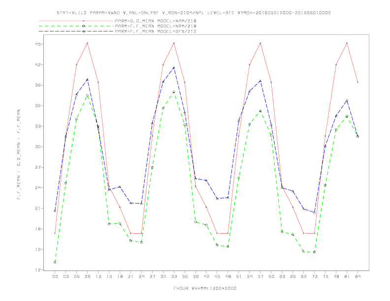Select legend text PARM=O.O_MEAN MODEL=NAM/218
The height and width of the screenshot is (301, 390).
(x=156, y=21)
